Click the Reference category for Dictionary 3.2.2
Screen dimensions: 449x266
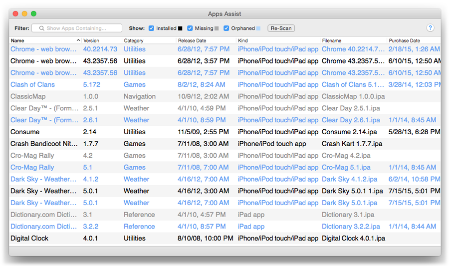click(x=139, y=227)
